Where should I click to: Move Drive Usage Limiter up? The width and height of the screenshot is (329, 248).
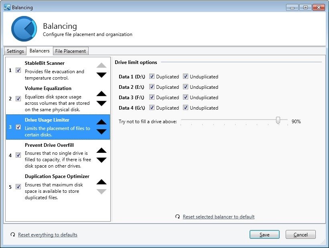102,122
